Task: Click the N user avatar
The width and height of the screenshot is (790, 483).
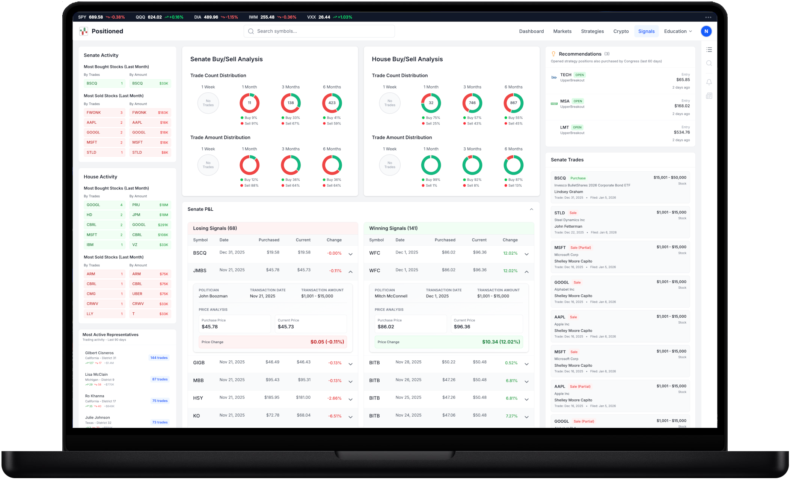Action: click(x=706, y=31)
